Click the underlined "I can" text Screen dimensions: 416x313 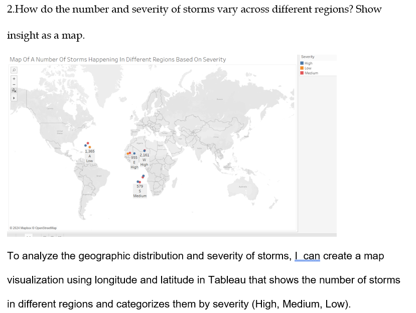pyautogui.click(x=307, y=256)
